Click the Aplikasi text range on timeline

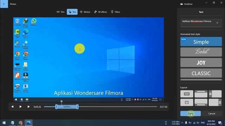coord(67,107)
